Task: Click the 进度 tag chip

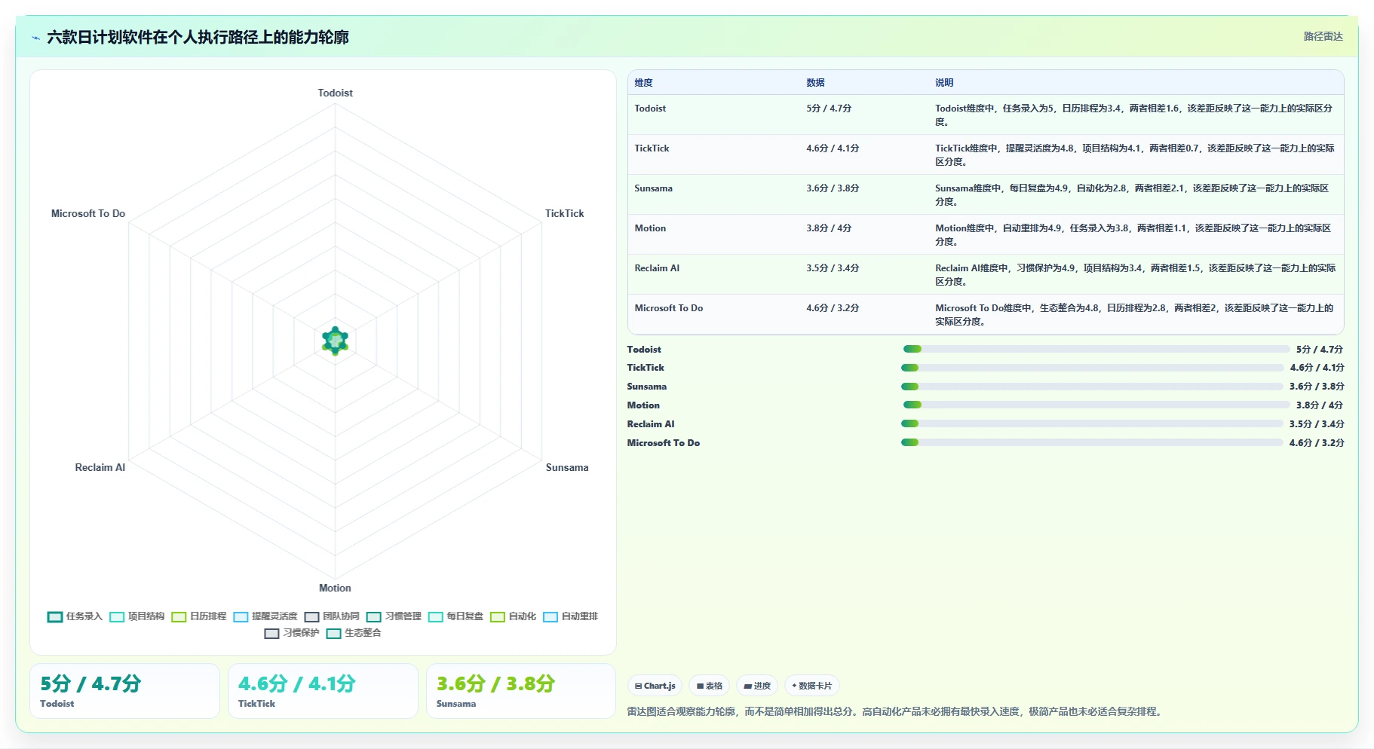Action: [x=757, y=686]
